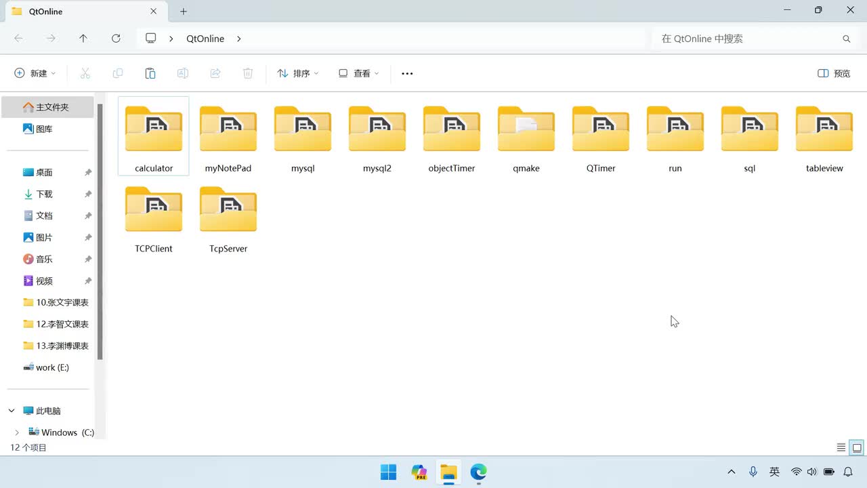Select the mysql folder icon
The width and height of the screenshot is (867, 488).
[x=303, y=129]
